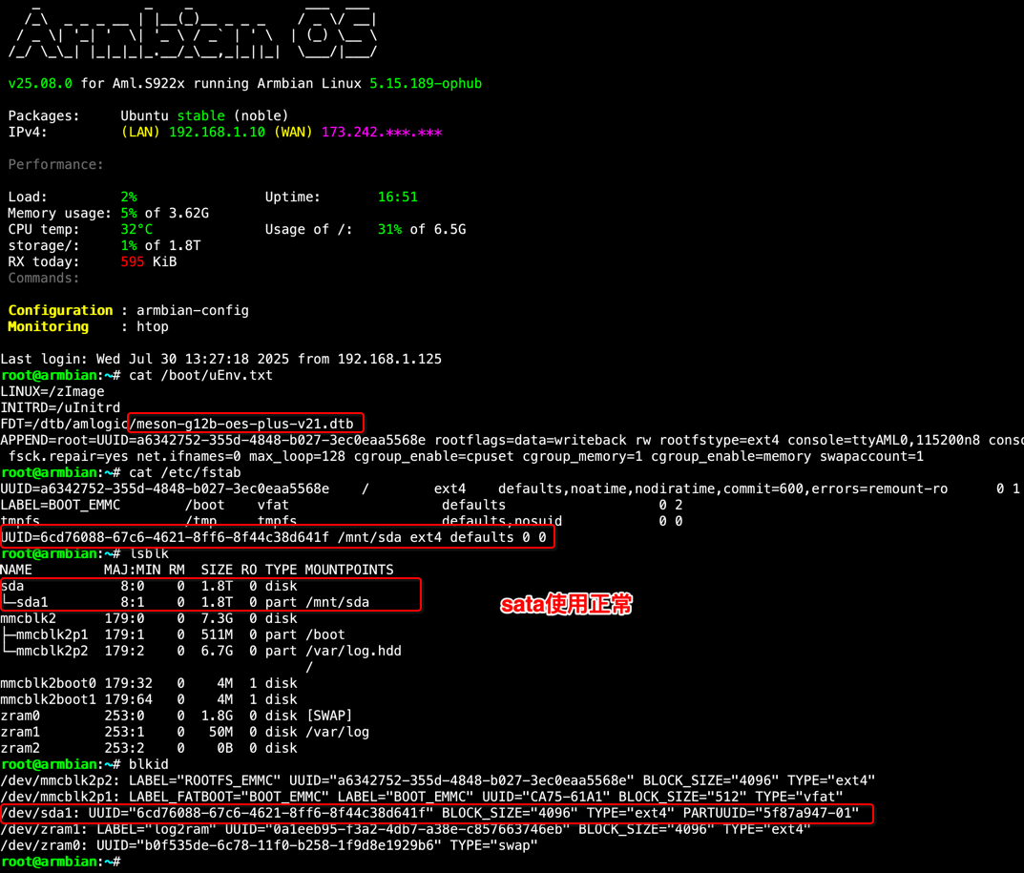The image size is (1024, 873).
Task: Click the boxed UUID fstab entry for /mnt/sda
Action: click(x=277, y=536)
